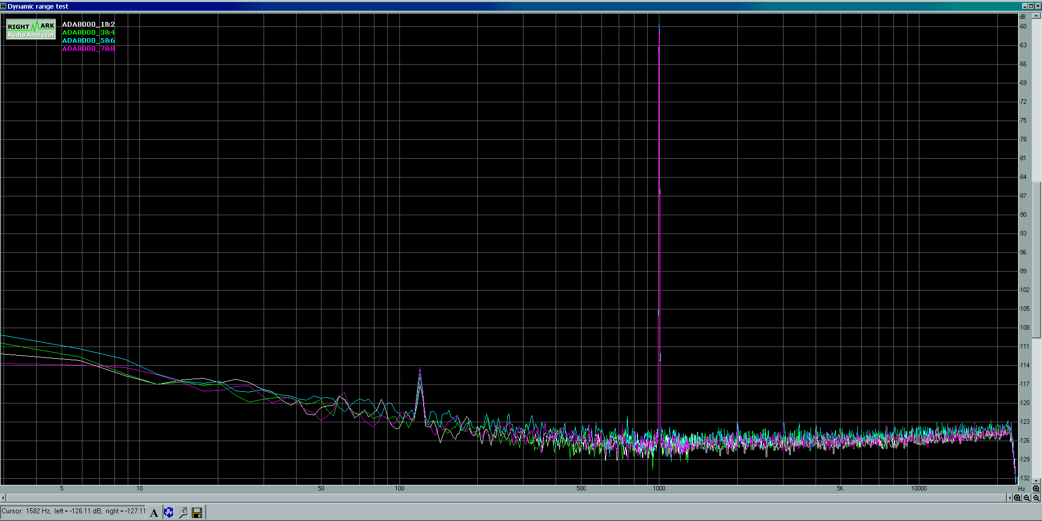Click the horizontal scrollbar right arrow
The image size is (1042, 521).
(1010, 498)
